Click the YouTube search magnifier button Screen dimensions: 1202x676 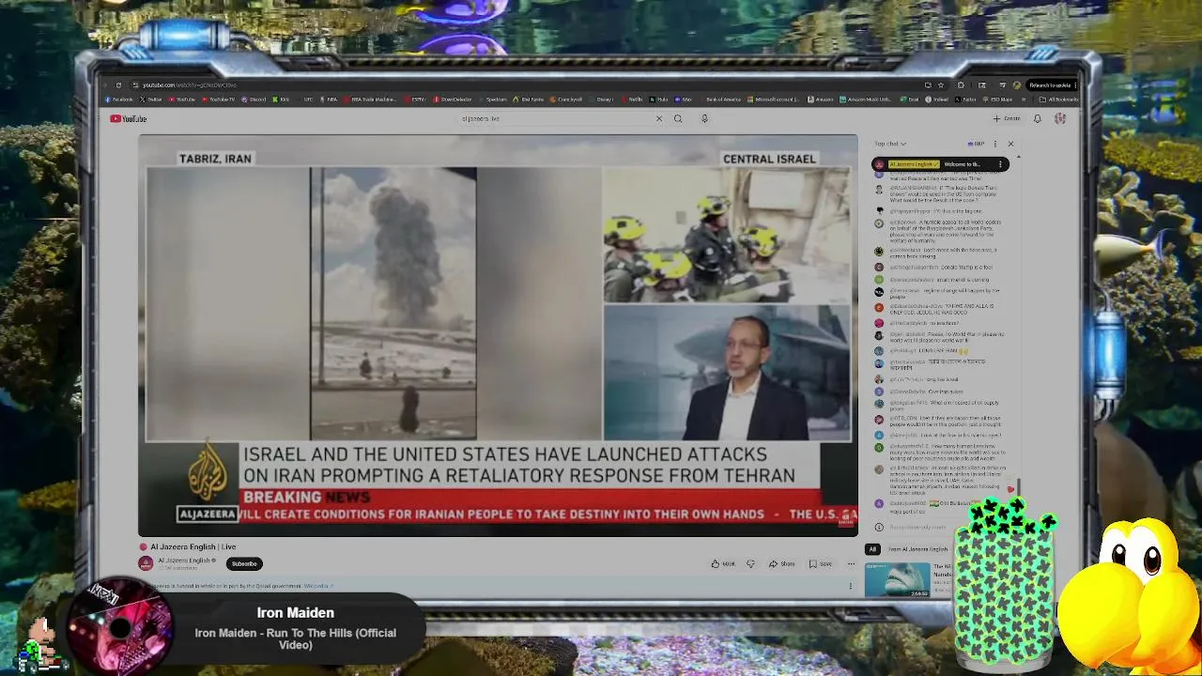point(678,118)
